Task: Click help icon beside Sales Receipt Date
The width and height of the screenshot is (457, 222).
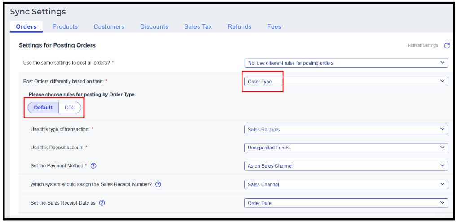Action: tap(102, 203)
